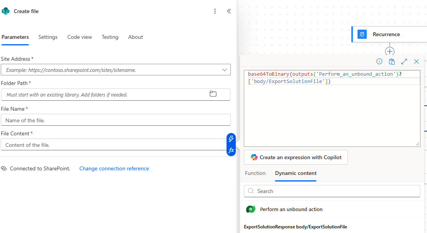Click the Dataverse icon for Perform an unbound action
Image resolution: width=427 pixels, height=233 pixels.
tap(250, 209)
